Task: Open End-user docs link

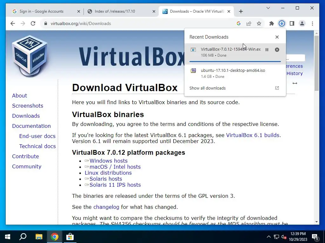Action: [37, 136]
